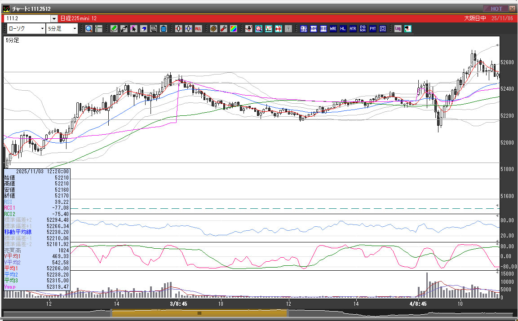This screenshot has height=321, width=518.
Task: Open the ローソク chart type dropdown
Action: pyautogui.click(x=26, y=29)
